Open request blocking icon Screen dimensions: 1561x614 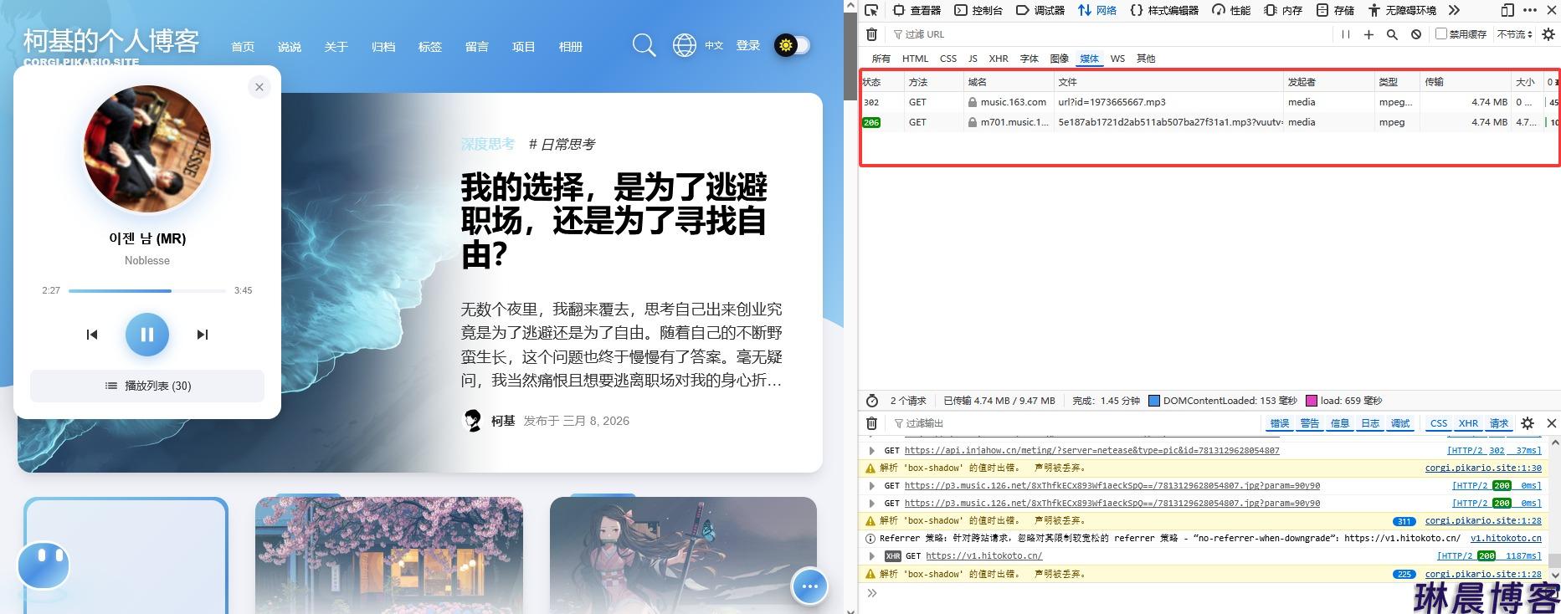point(1416,34)
